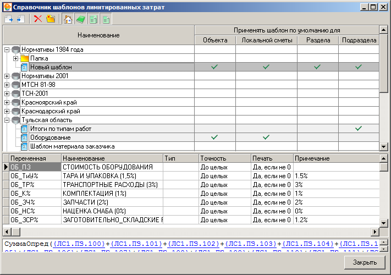391x275 pixels.
Task: Toggle Подраздела checkmark for Итоги по типам работ
Action: 359,129
